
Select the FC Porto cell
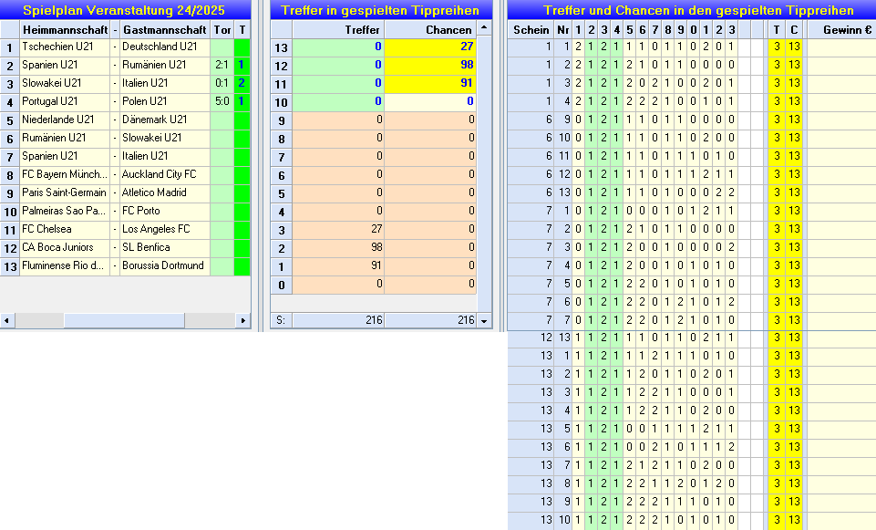click(165, 211)
